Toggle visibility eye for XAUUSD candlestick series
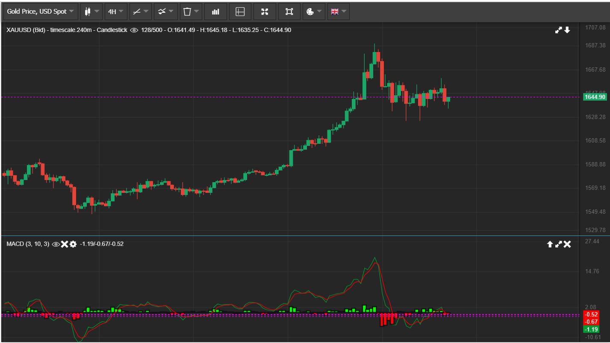Viewport: 610px width, 343px height. pos(134,30)
